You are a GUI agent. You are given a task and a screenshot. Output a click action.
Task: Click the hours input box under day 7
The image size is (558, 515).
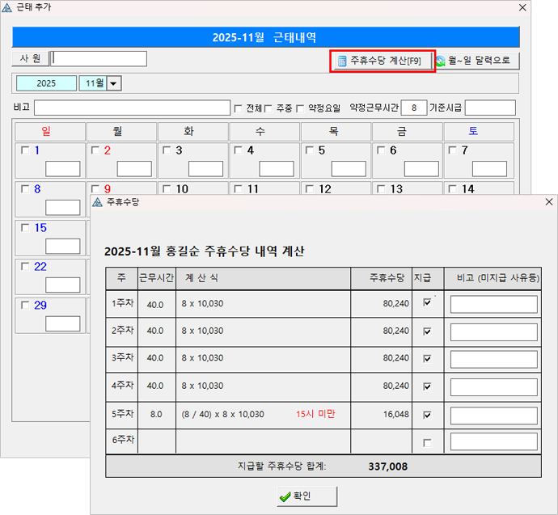[x=489, y=169]
